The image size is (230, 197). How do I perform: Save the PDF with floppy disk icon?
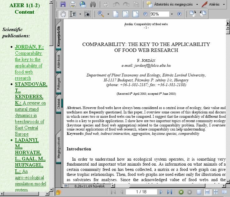click(x=63, y=4)
